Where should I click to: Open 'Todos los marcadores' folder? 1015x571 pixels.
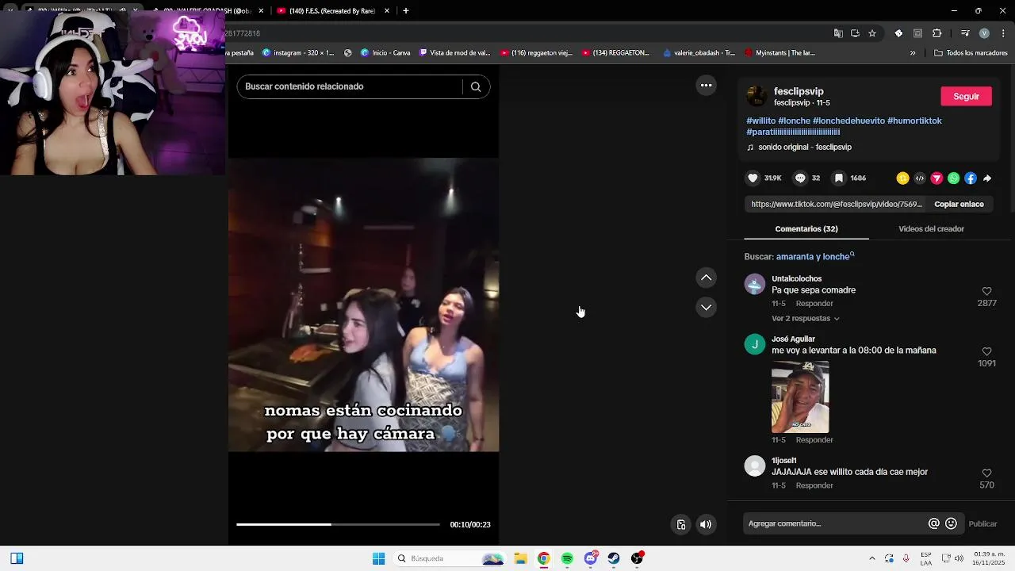point(971,53)
